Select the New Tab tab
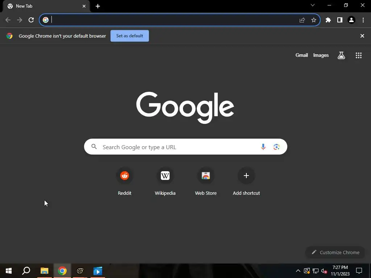Viewport: 371px width, 278px height. (46, 6)
